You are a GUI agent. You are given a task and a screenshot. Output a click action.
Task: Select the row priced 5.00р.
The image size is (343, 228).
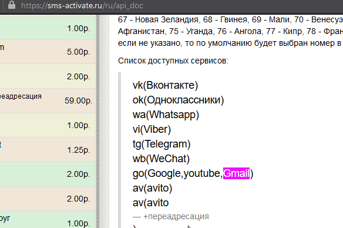tap(48, 52)
